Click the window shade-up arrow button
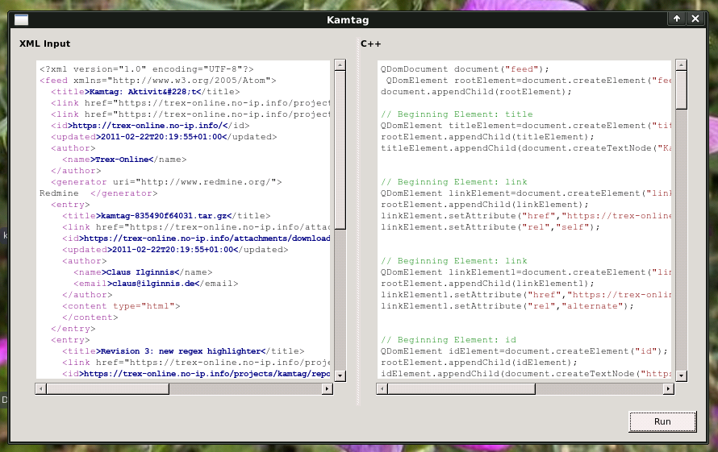The image size is (718, 452). coord(677,19)
